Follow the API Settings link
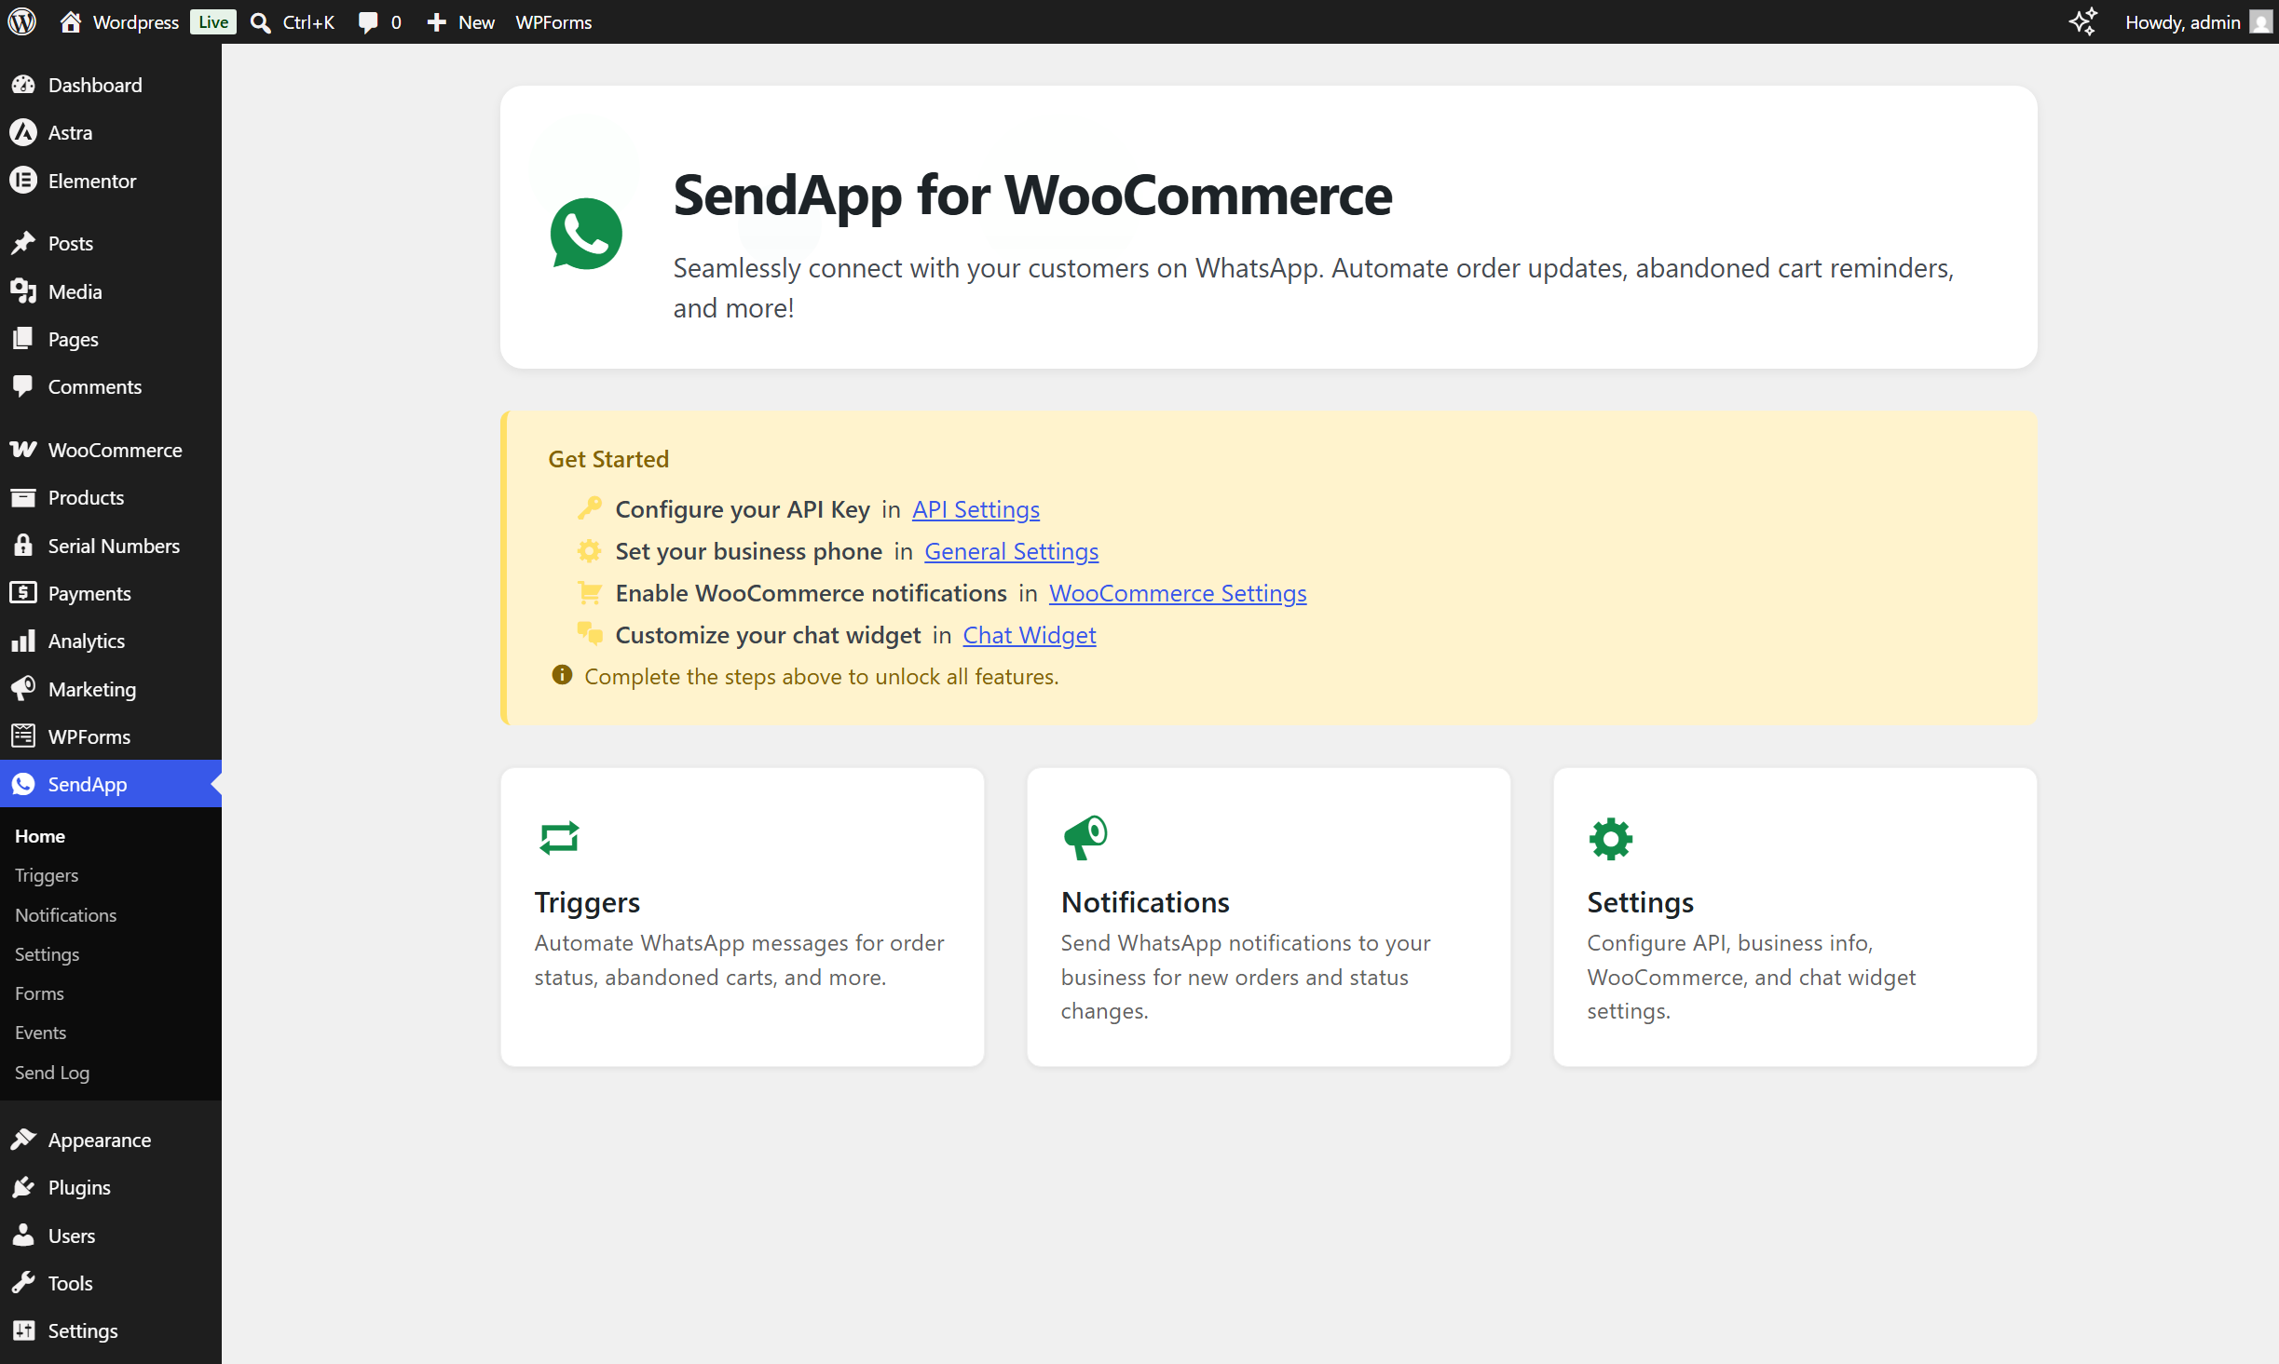 point(976,509)
